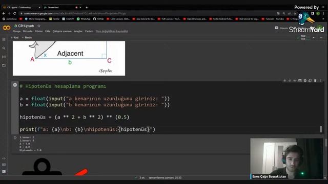Click the triangle image thumbnail
This screenshot has height=184, width=328.
[69, 58]
